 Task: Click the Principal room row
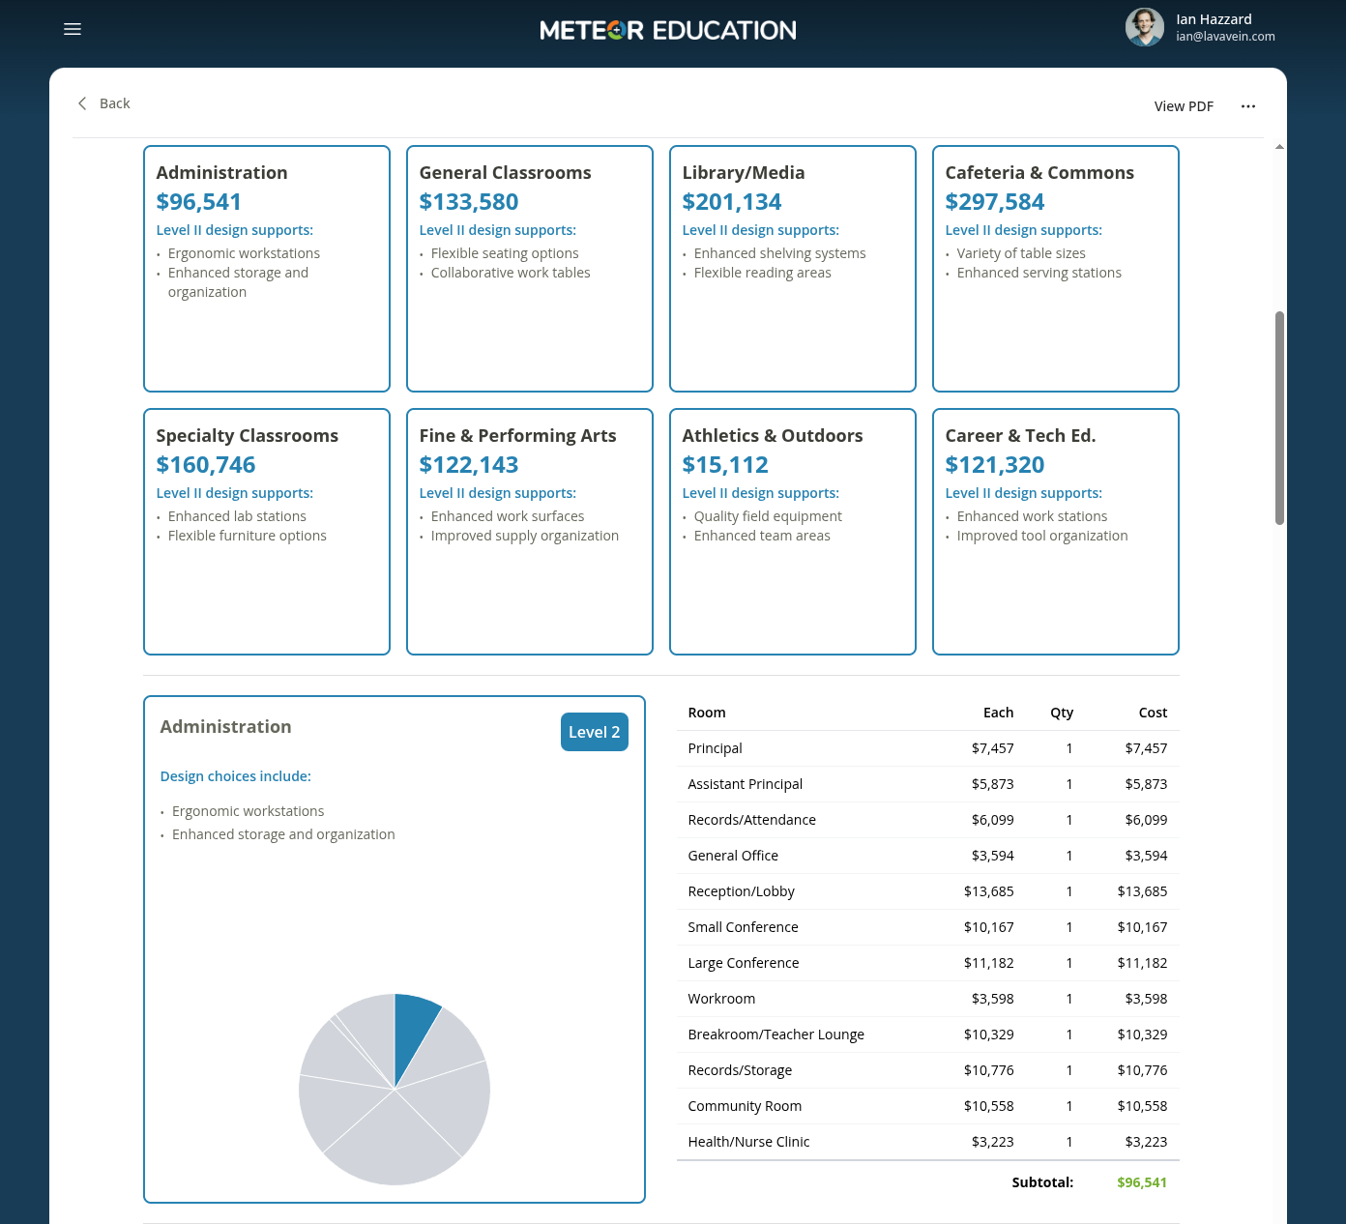click(928, 748)
